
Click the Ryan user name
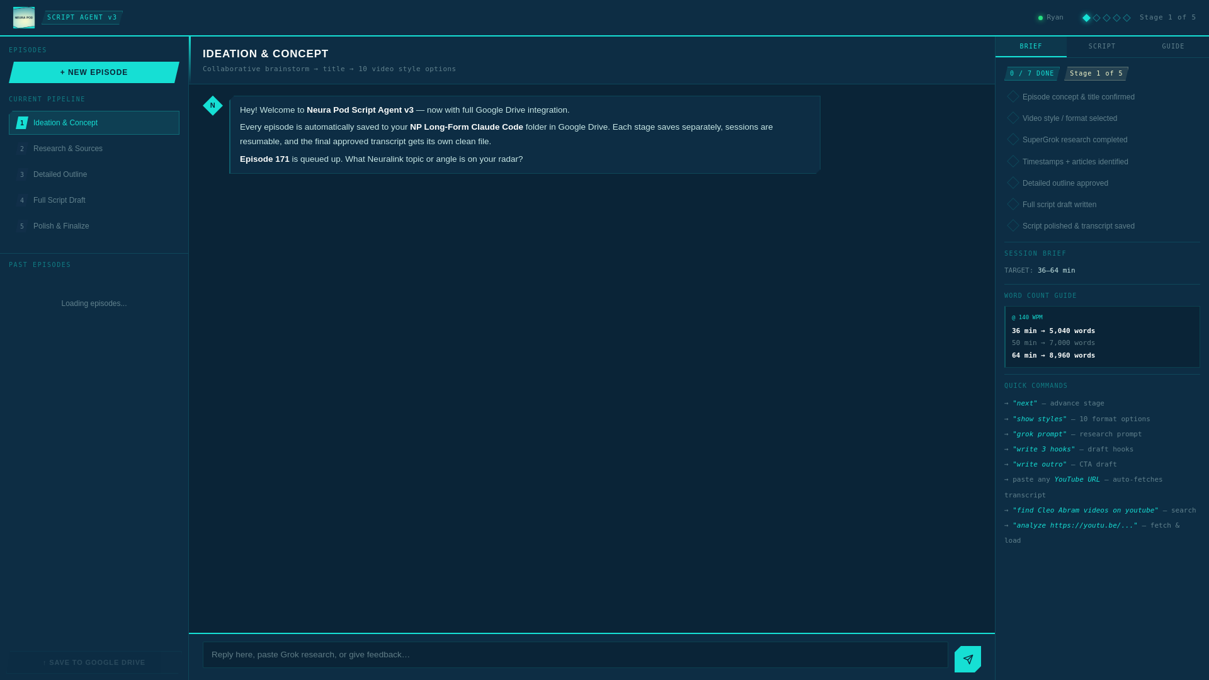pos(1055,18)
